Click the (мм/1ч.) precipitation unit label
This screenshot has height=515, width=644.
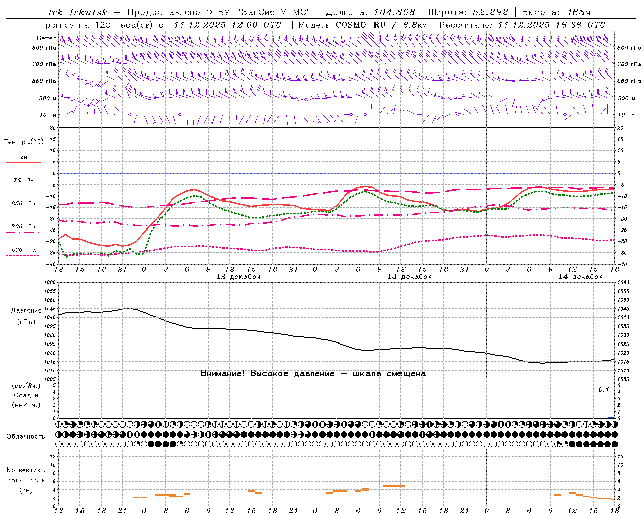click(x=26, y=405)
